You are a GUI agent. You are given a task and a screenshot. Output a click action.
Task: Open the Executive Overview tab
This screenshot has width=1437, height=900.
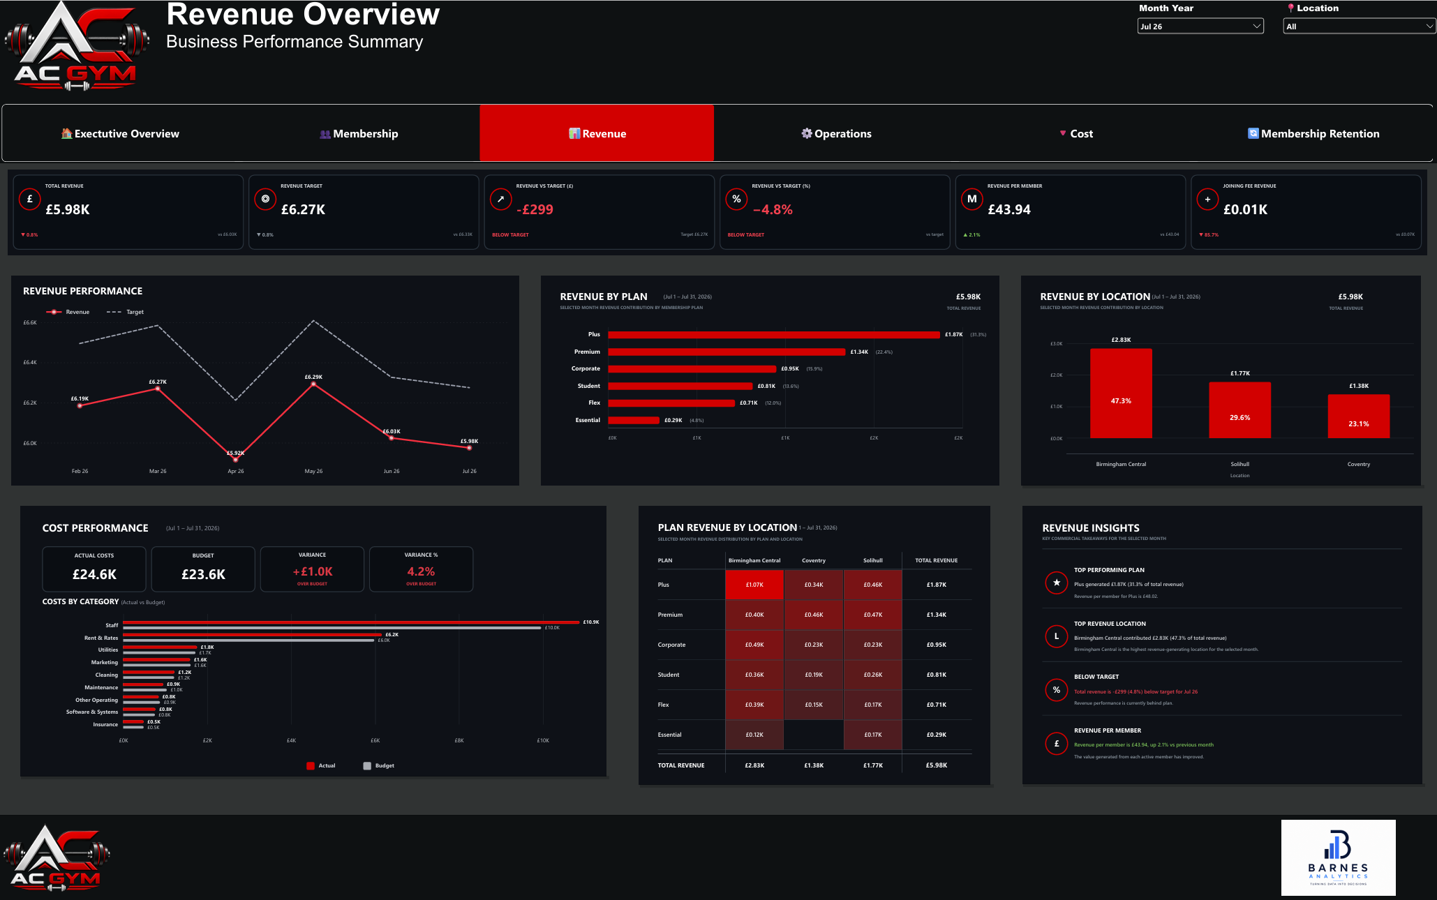click(120, 133)
